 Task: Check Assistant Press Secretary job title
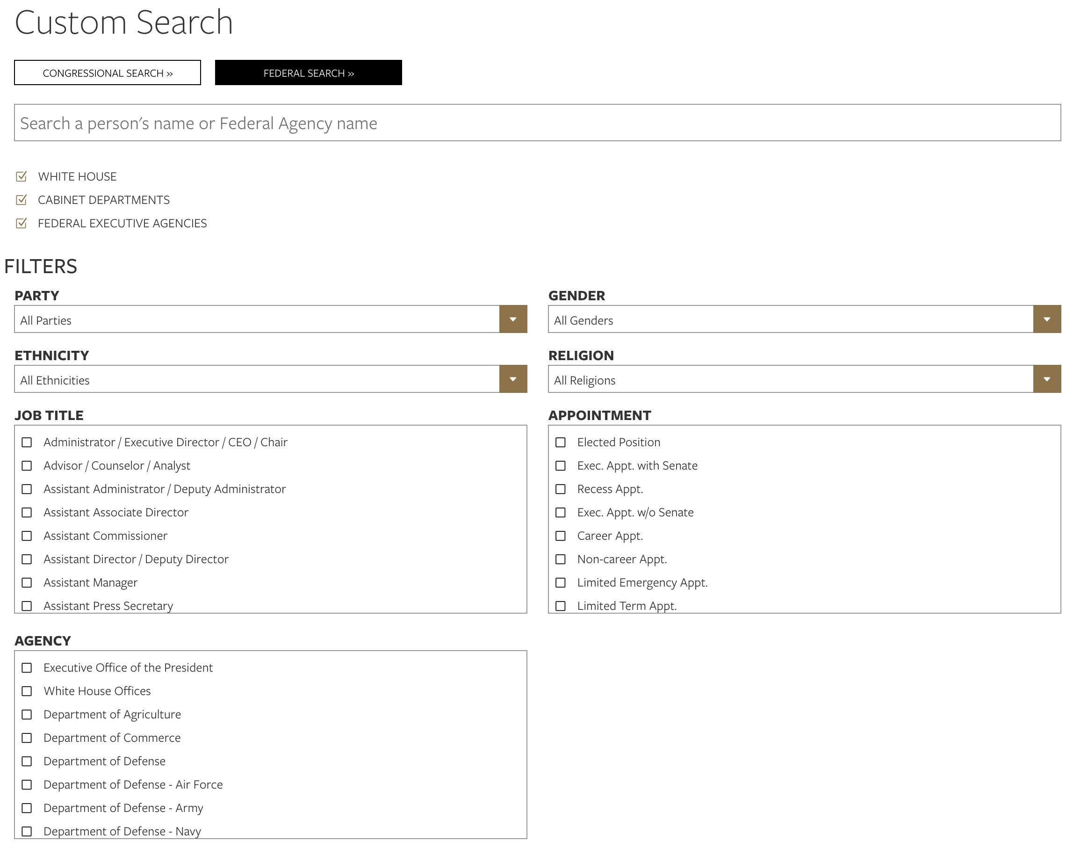pyautogui.click(x=27, y=606)
